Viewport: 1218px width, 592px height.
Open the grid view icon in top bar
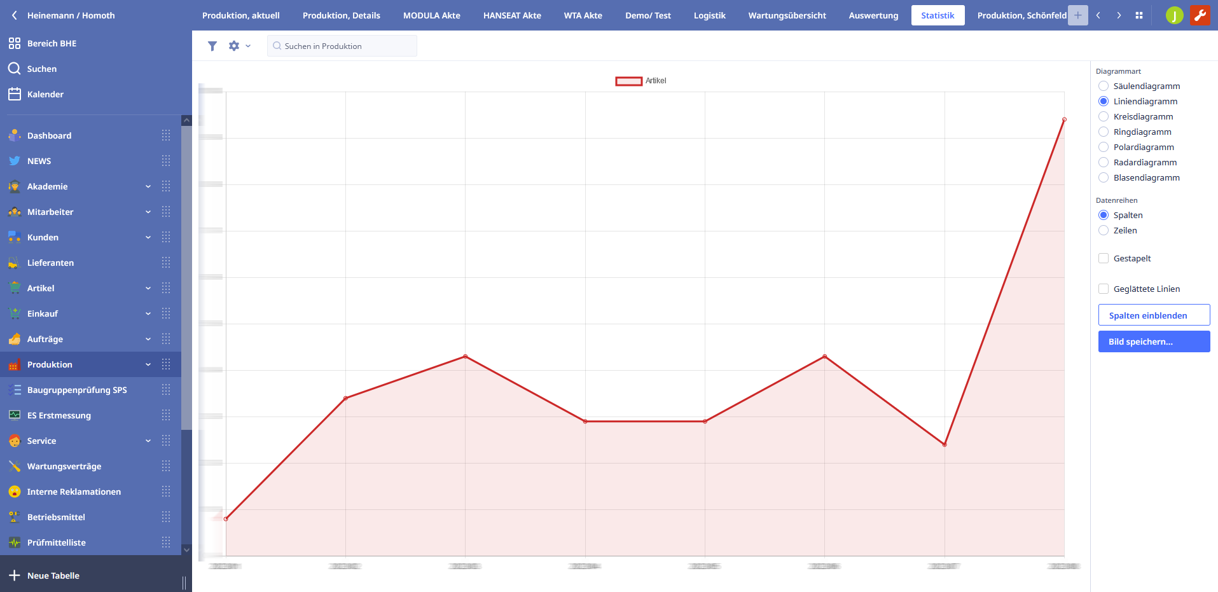(1139, 15)
